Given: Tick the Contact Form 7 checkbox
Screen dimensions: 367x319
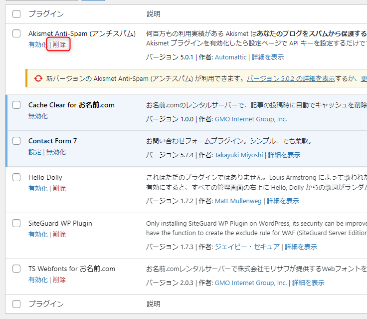Looking at the screenshot, I should coord(16,141).
